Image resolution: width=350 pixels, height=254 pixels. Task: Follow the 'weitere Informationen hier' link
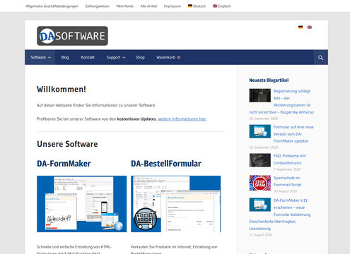[182, 119]
